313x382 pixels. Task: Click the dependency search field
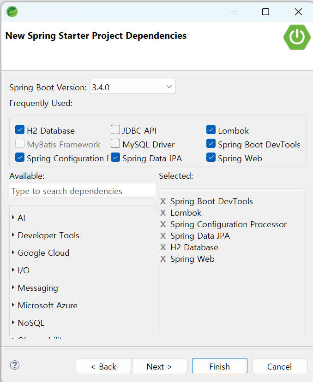(82, 190)
